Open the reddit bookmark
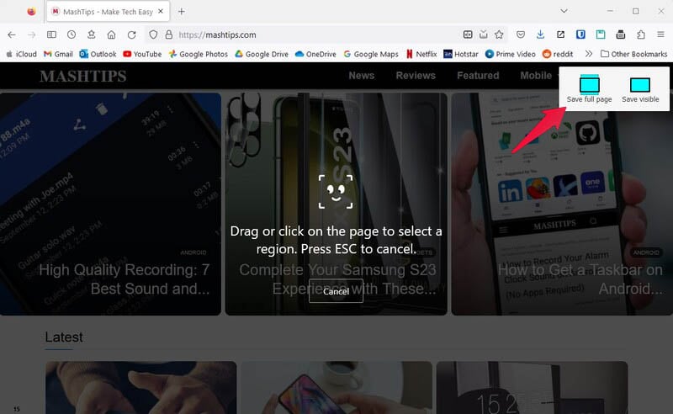The image size is (673, 414). (558, 54)
